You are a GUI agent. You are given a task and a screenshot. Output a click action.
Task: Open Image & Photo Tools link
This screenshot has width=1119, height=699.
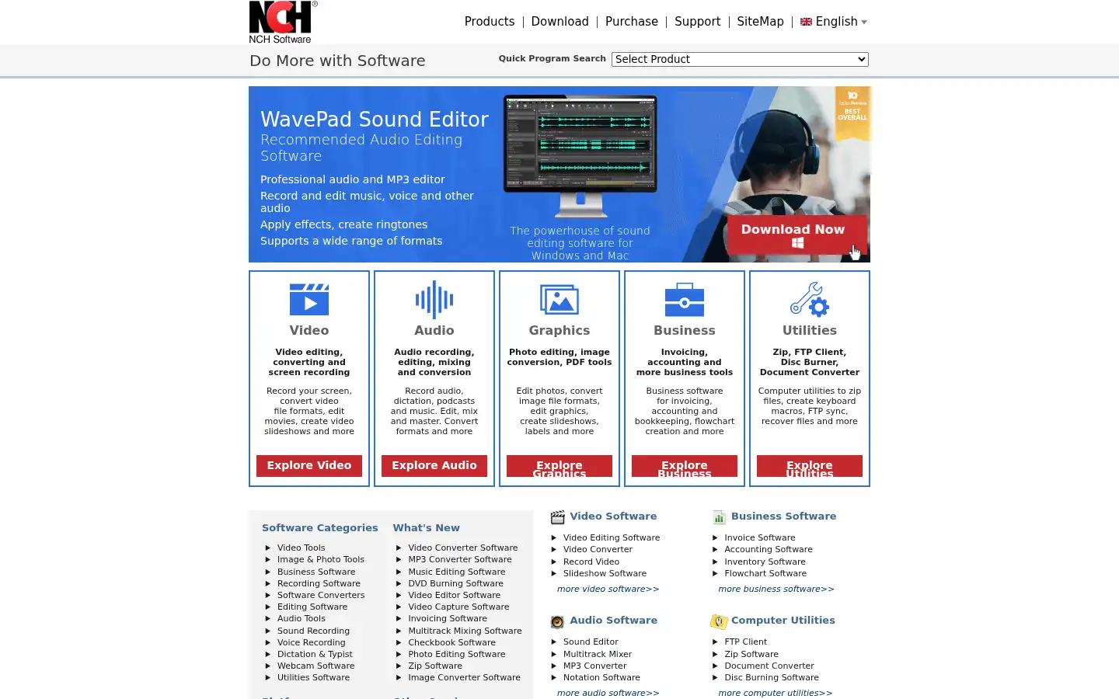click(321, 560)
